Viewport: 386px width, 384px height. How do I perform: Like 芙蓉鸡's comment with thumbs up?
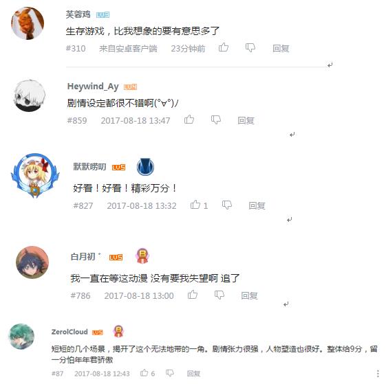point(224,47)
